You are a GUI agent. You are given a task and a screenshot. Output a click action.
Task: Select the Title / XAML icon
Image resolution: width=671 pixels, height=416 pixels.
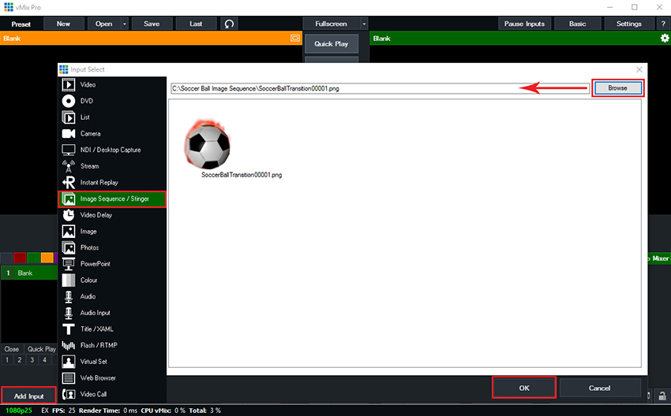click(68, 329)
